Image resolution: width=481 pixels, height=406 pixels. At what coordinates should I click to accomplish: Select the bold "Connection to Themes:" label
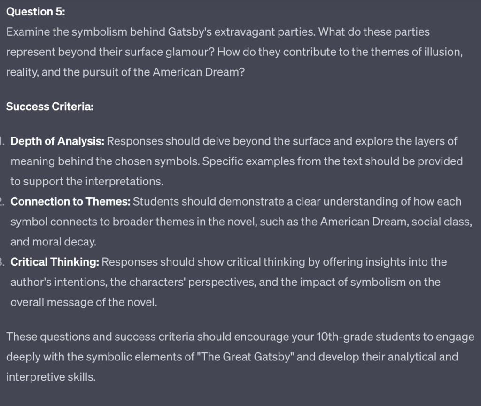click(70, 202)
